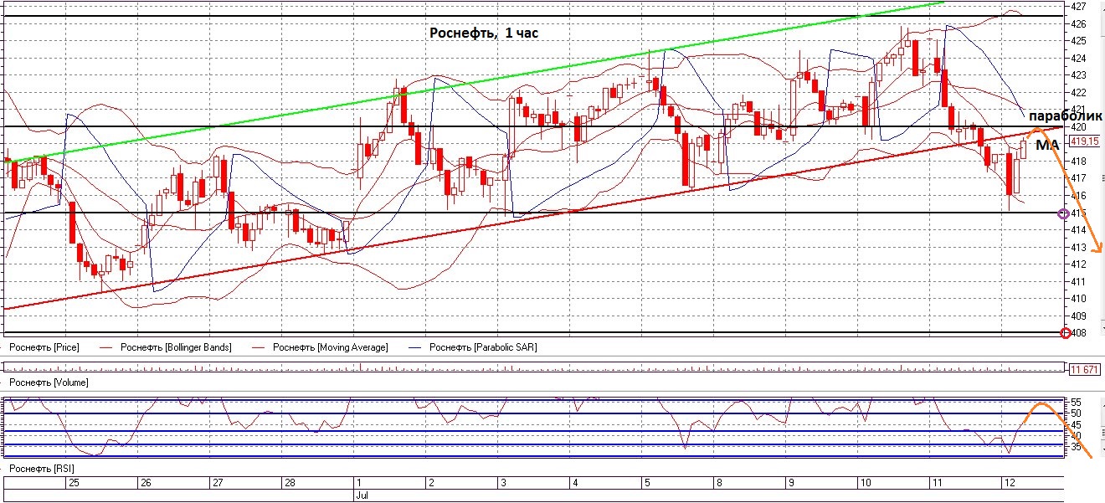This screenshot has width=1105, height=503.
Task: Select date label 9 on time axis
Action: tap(789, 484)
